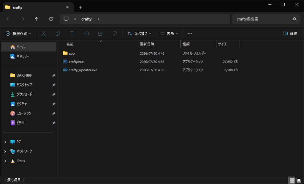304x184 pixels.
Task: Go back with the left arrow
Action: [x=8, y=19]
